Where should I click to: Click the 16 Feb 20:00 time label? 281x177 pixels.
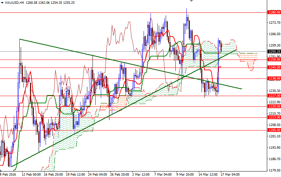click(53, 174)
